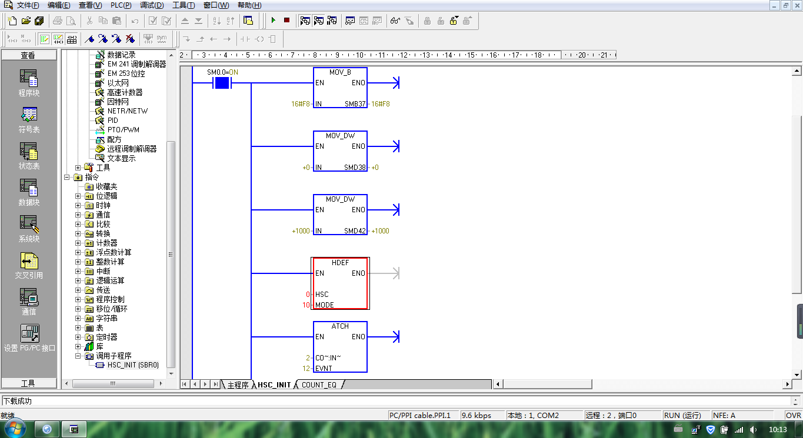The image size is (803, 438).
Task: Select the HSC_INIT (SBR0) tree item
Action: [133, 365]
